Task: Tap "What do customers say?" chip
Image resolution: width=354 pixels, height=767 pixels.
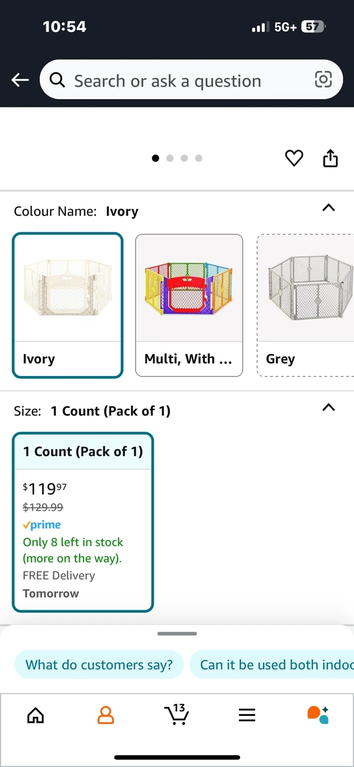Action: click(x=99, y=665)
